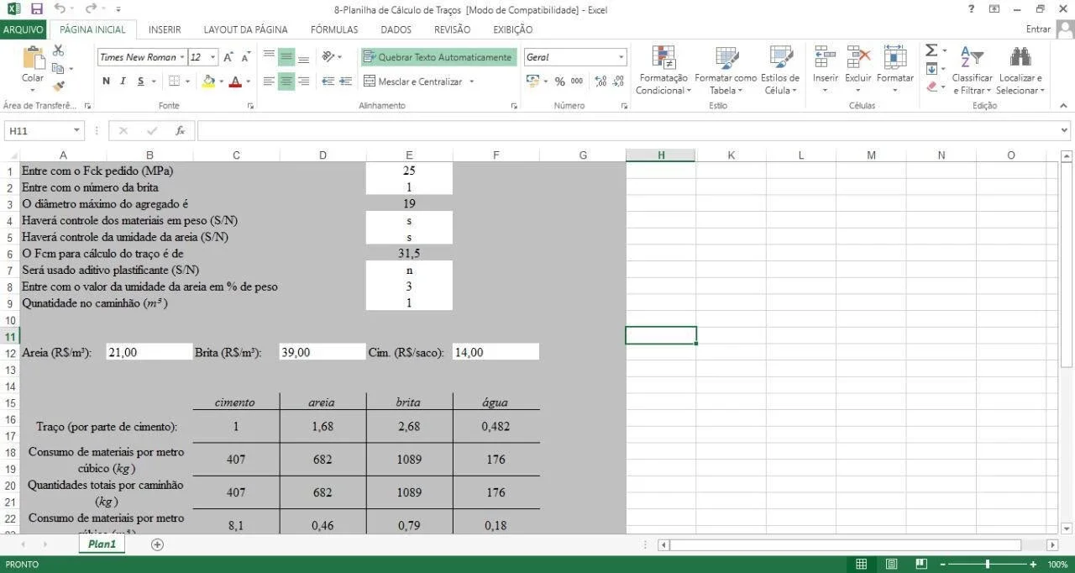Open Formatação Condicional dropdown

pos(663,71)
